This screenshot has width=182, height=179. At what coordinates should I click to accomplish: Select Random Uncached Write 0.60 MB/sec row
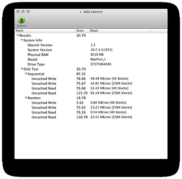coord(91,103)
